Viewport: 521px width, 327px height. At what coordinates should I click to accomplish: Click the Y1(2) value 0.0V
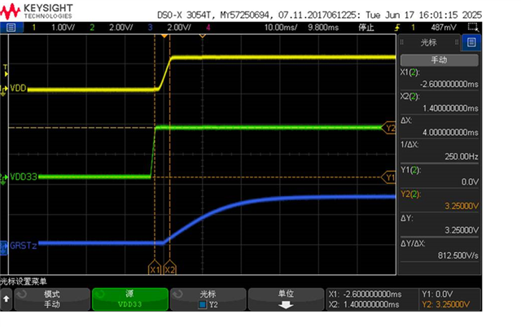(x=470, y=182)
